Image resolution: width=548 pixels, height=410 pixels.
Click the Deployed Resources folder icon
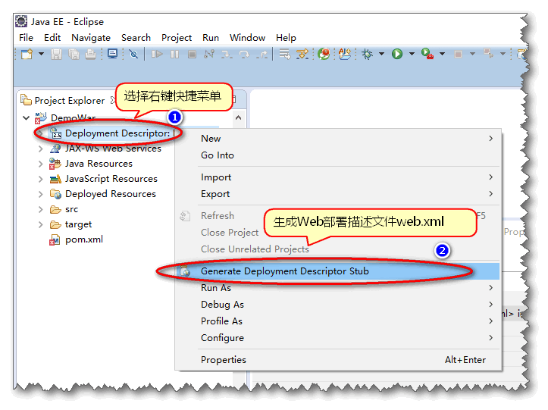click(55, 194)
